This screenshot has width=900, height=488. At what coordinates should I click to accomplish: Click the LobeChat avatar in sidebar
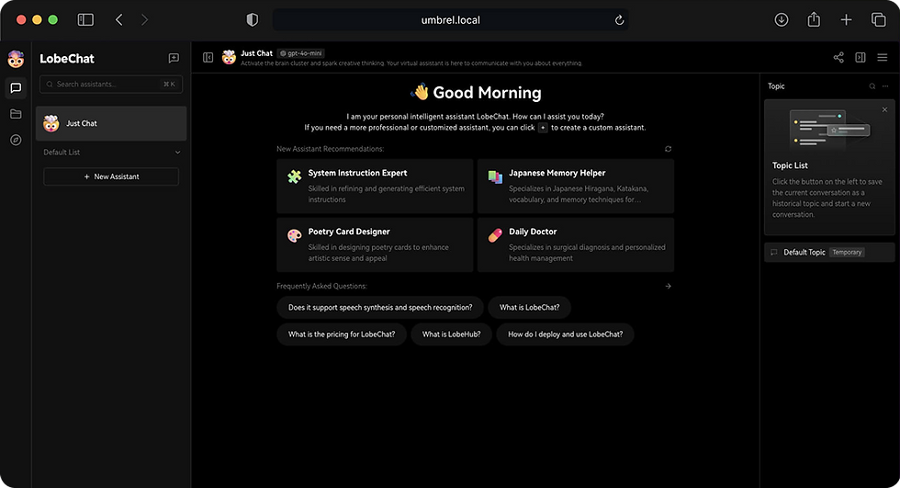point(17,59)
